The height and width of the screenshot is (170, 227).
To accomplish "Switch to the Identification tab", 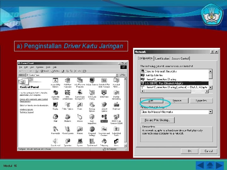I will click(x=162, y=59).
